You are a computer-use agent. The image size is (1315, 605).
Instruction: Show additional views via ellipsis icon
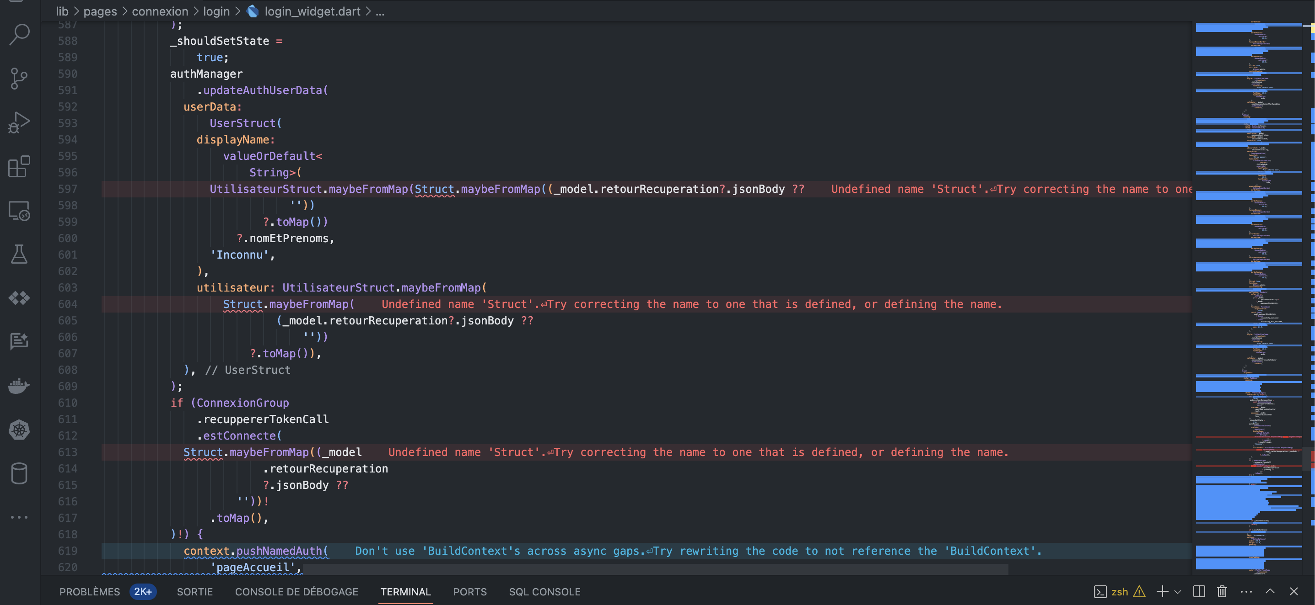19,517
